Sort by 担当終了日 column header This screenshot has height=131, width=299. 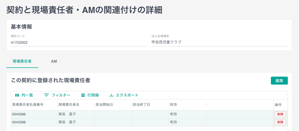click(142, 105)
